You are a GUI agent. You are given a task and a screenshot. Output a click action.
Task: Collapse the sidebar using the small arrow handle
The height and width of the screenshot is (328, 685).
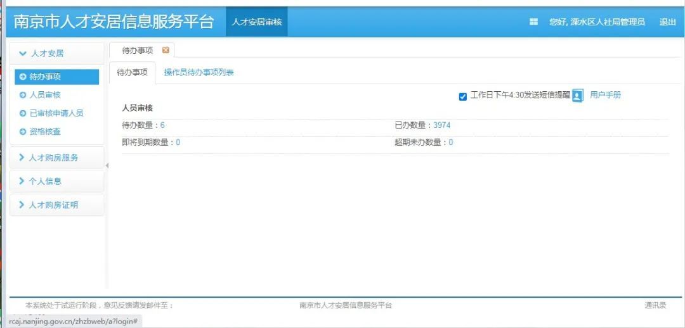coord(107,166)
